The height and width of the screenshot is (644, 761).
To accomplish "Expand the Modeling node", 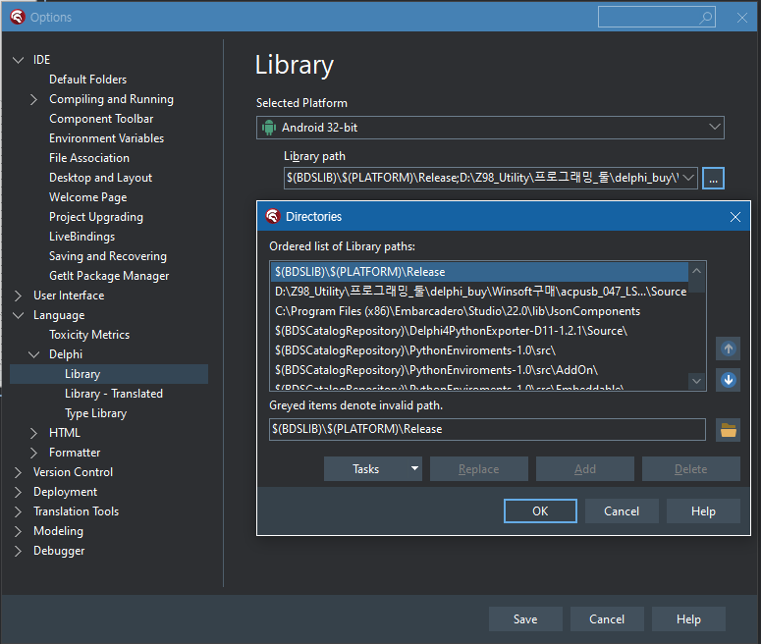I will pyautogui.click(x=18, y=531).
